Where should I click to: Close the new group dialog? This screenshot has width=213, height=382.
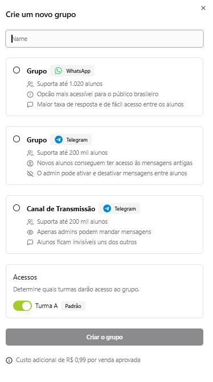pos(203,8)
